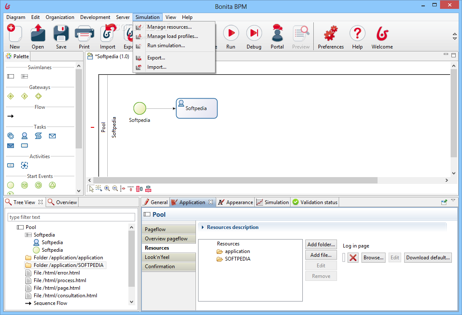Click the Add folder... button
Viewport: 462px width, 315px height.
coord(321,245)
